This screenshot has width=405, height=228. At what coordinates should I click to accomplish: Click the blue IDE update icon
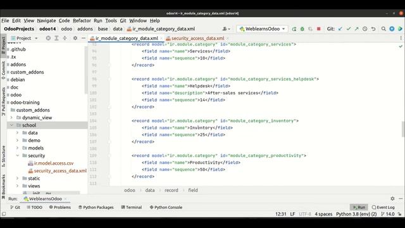pyautogui.click(x=392, y=29)
